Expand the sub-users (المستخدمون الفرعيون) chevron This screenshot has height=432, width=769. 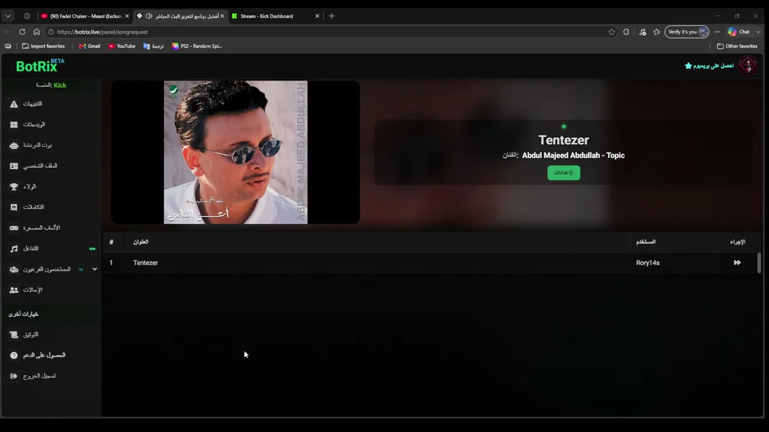[x=94, y=269]
